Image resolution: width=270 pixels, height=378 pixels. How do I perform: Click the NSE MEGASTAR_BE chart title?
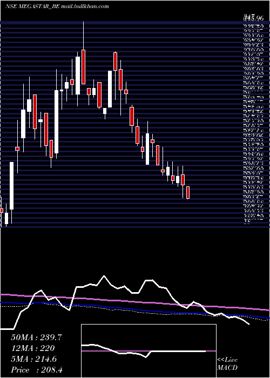point(57,6)
